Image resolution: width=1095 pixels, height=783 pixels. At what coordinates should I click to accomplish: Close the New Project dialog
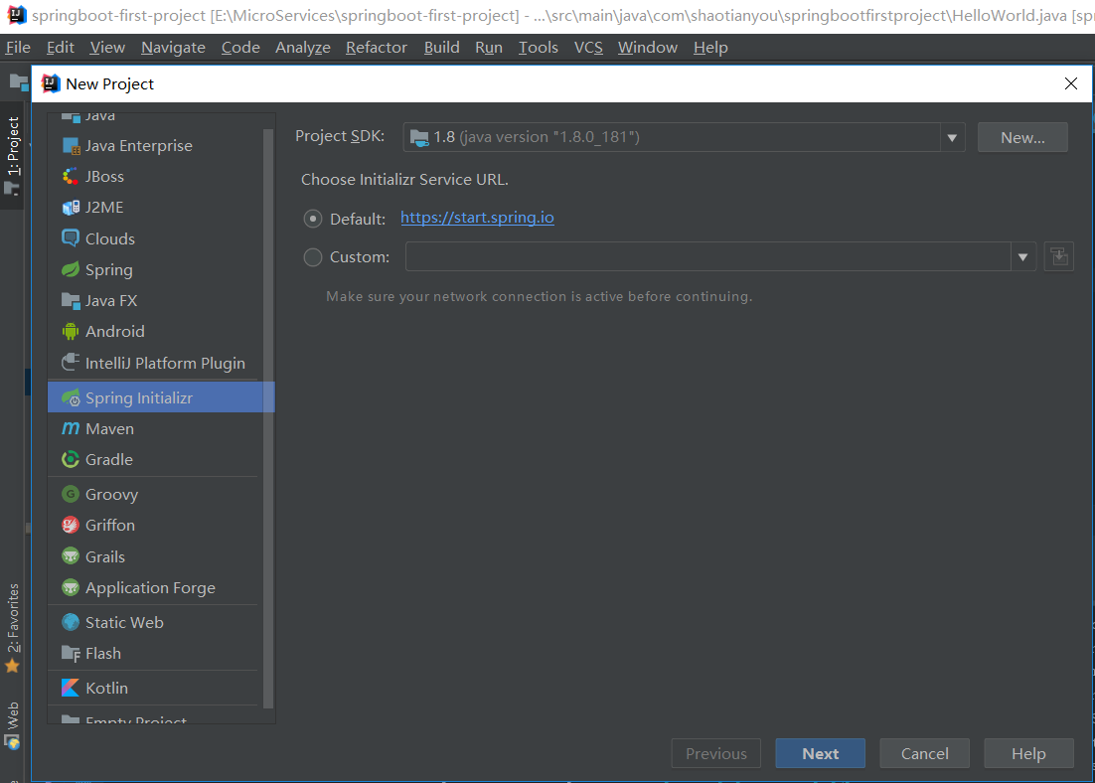click(1070, 83)
